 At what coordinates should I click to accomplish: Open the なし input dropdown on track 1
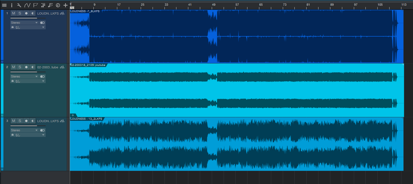(28, 27)
